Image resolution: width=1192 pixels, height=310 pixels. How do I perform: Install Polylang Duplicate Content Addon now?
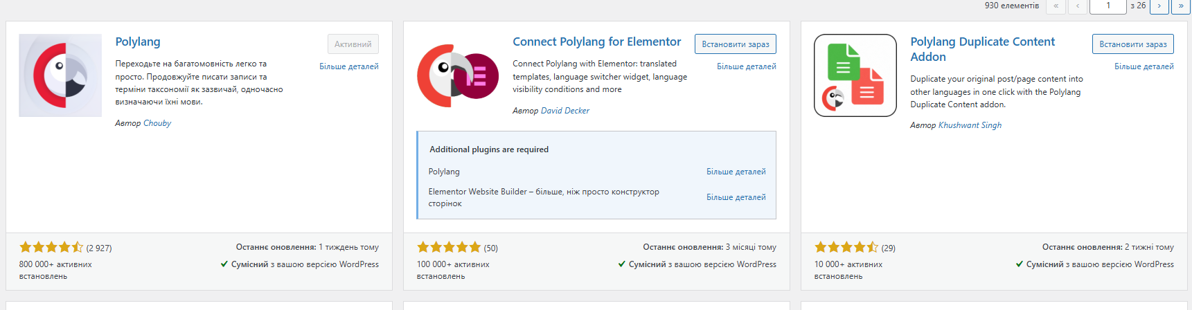tap(1132, 44)
